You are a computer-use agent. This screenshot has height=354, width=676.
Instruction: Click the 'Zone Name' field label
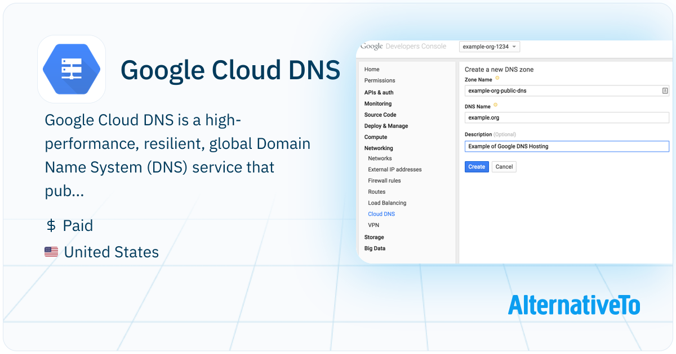click(x=478, y=80)
